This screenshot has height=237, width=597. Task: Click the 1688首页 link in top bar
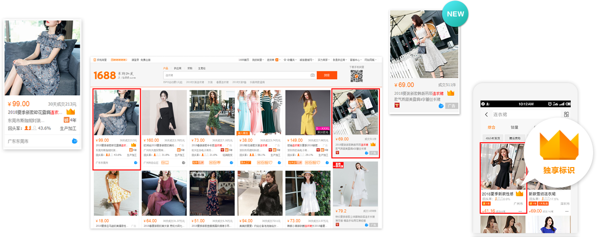pyautogui.click(x=243, y=60)
